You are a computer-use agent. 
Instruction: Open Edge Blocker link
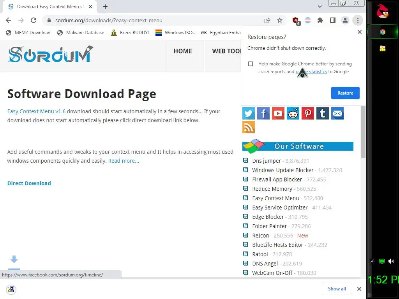tap(268, 217)
